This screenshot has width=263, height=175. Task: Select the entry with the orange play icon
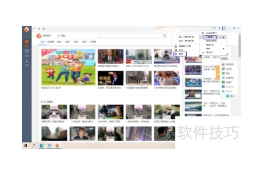point(181,50)
